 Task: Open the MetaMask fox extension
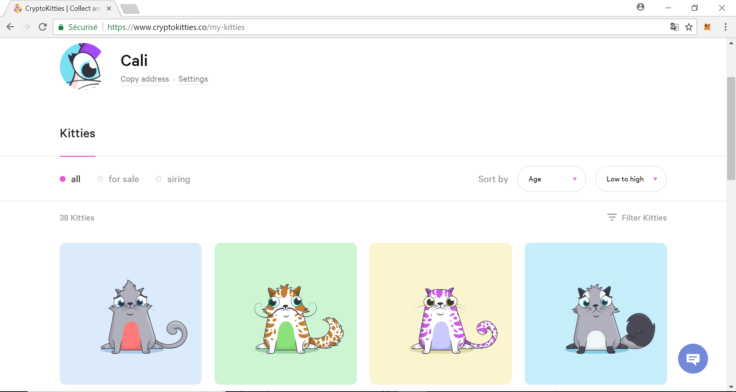click(x=708, y=27)
